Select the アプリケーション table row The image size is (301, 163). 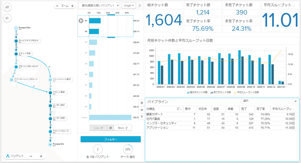pos(222,128)
